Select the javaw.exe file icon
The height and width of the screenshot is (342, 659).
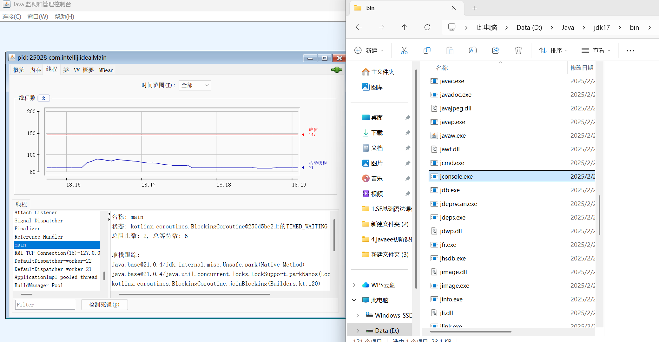[434, 135]
